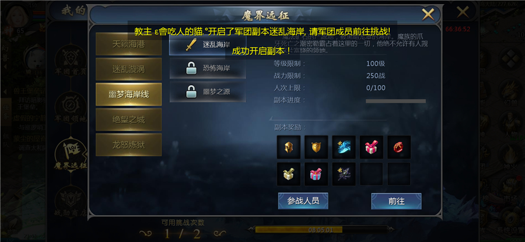Select the 迷乱海岸 dungeon with sword icon
Screen dimensions: 525x242
click(x=208, y=44)
